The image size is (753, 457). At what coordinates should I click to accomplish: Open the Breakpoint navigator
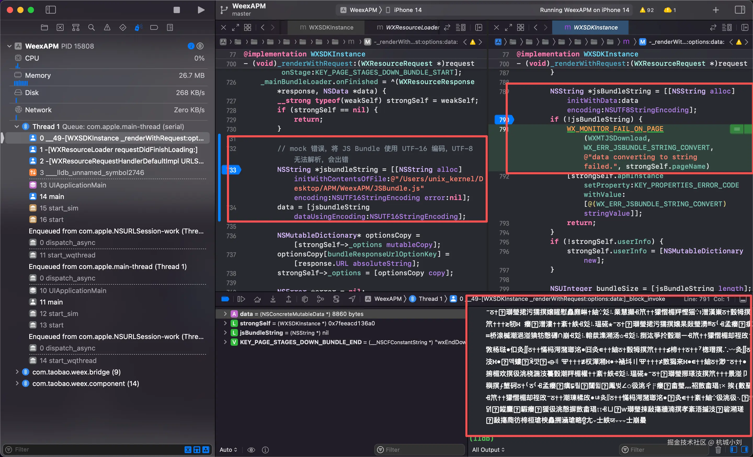[x=154, y=27]
